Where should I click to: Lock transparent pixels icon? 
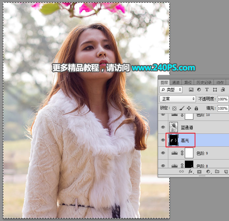point(174,108)
